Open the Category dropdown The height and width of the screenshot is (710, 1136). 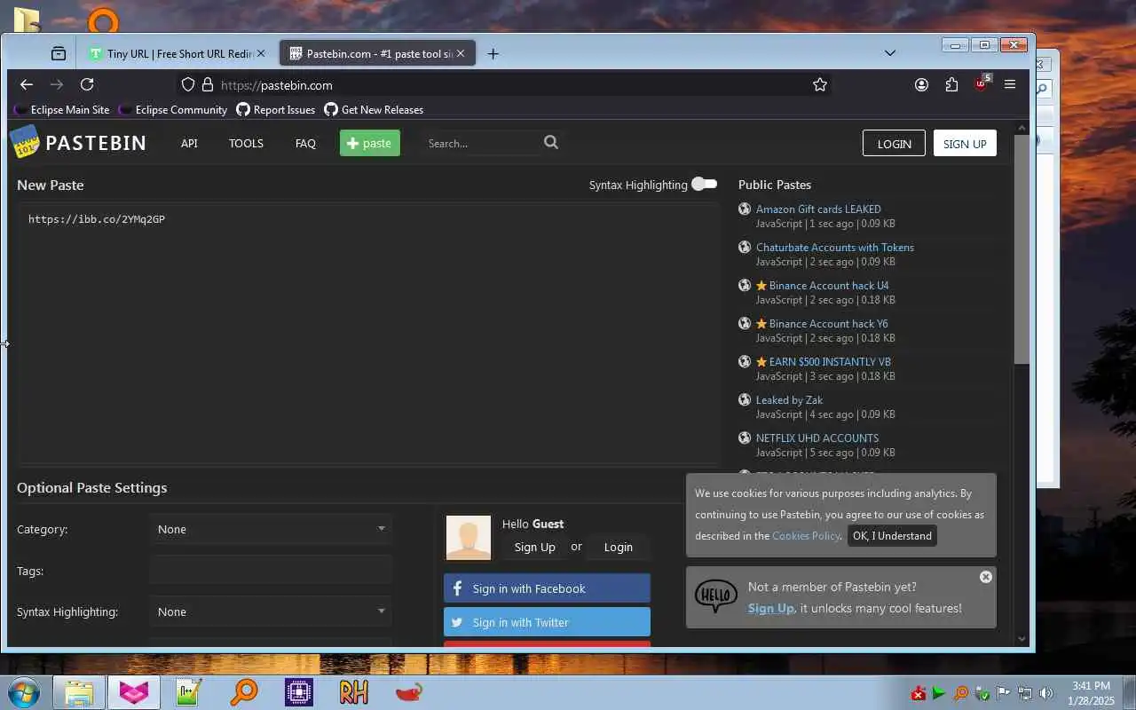point(271,529)
